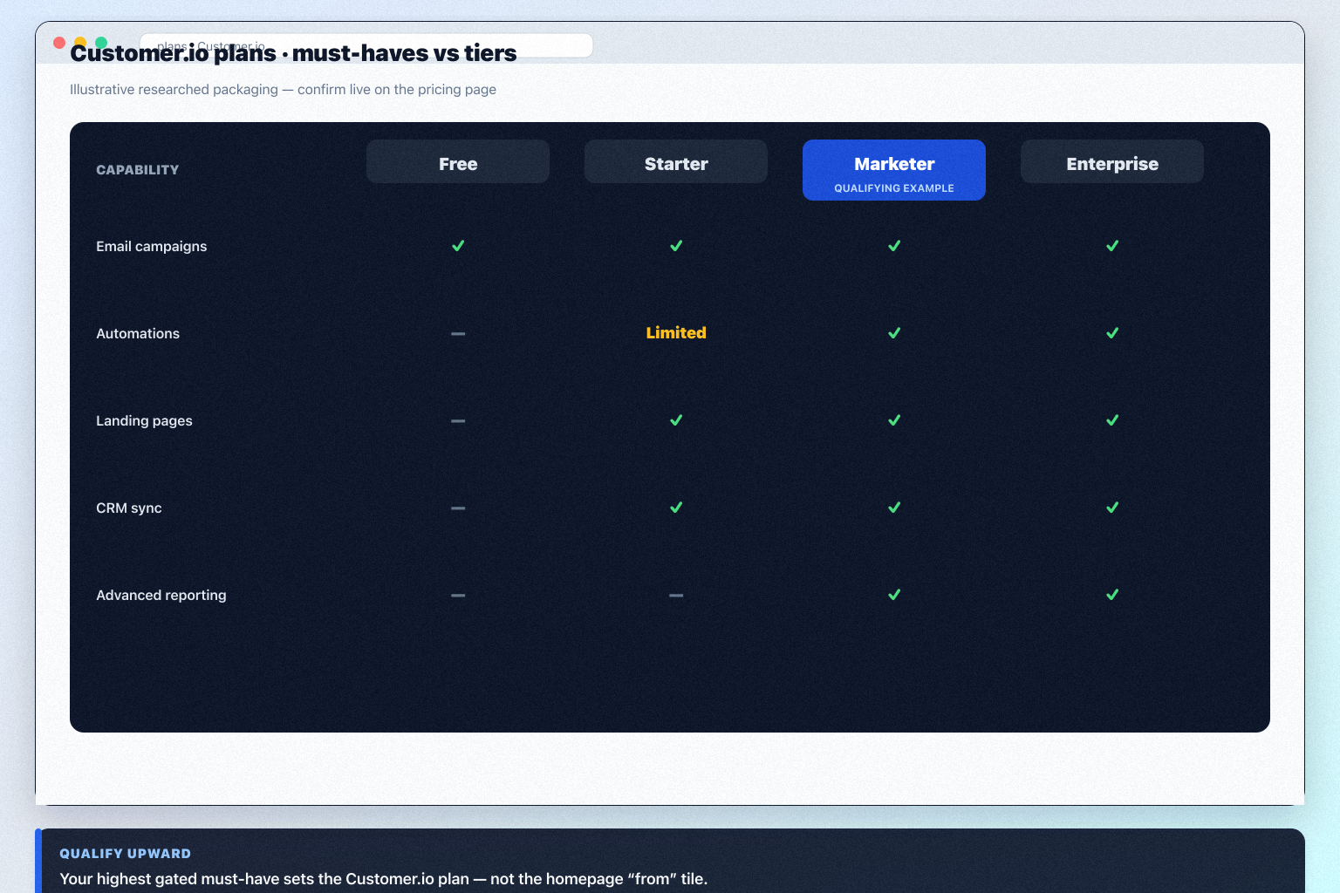Screen dimensions: 1340x893
Task: Click the Advanced reporting dash under Starter
Action: [x=676, y=596]
